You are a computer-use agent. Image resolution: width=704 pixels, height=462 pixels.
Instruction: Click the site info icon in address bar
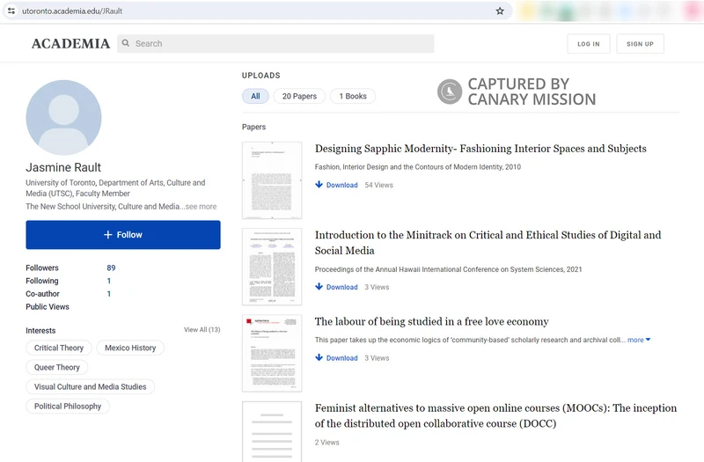click(x=11, y=11)
